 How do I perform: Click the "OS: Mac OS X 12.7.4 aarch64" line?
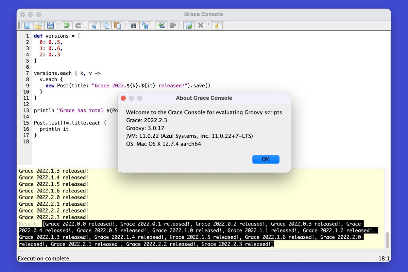[163, 144]
